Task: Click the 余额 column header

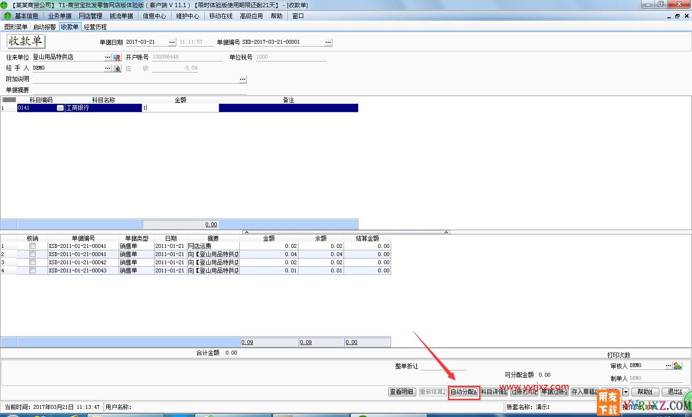Action: pyautogui.click(x=321, y=238)
